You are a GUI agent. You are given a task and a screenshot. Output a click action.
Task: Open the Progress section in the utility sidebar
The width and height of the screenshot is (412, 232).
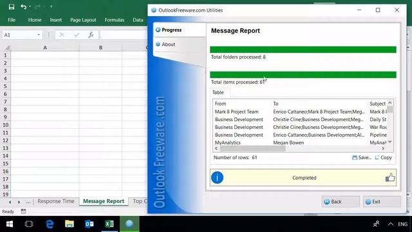click(x=180, y=30)
